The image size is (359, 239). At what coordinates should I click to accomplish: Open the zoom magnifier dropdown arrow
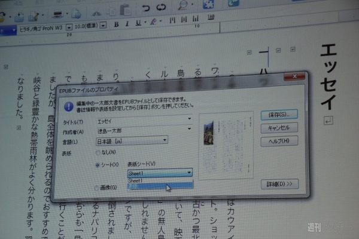(192, 4)
